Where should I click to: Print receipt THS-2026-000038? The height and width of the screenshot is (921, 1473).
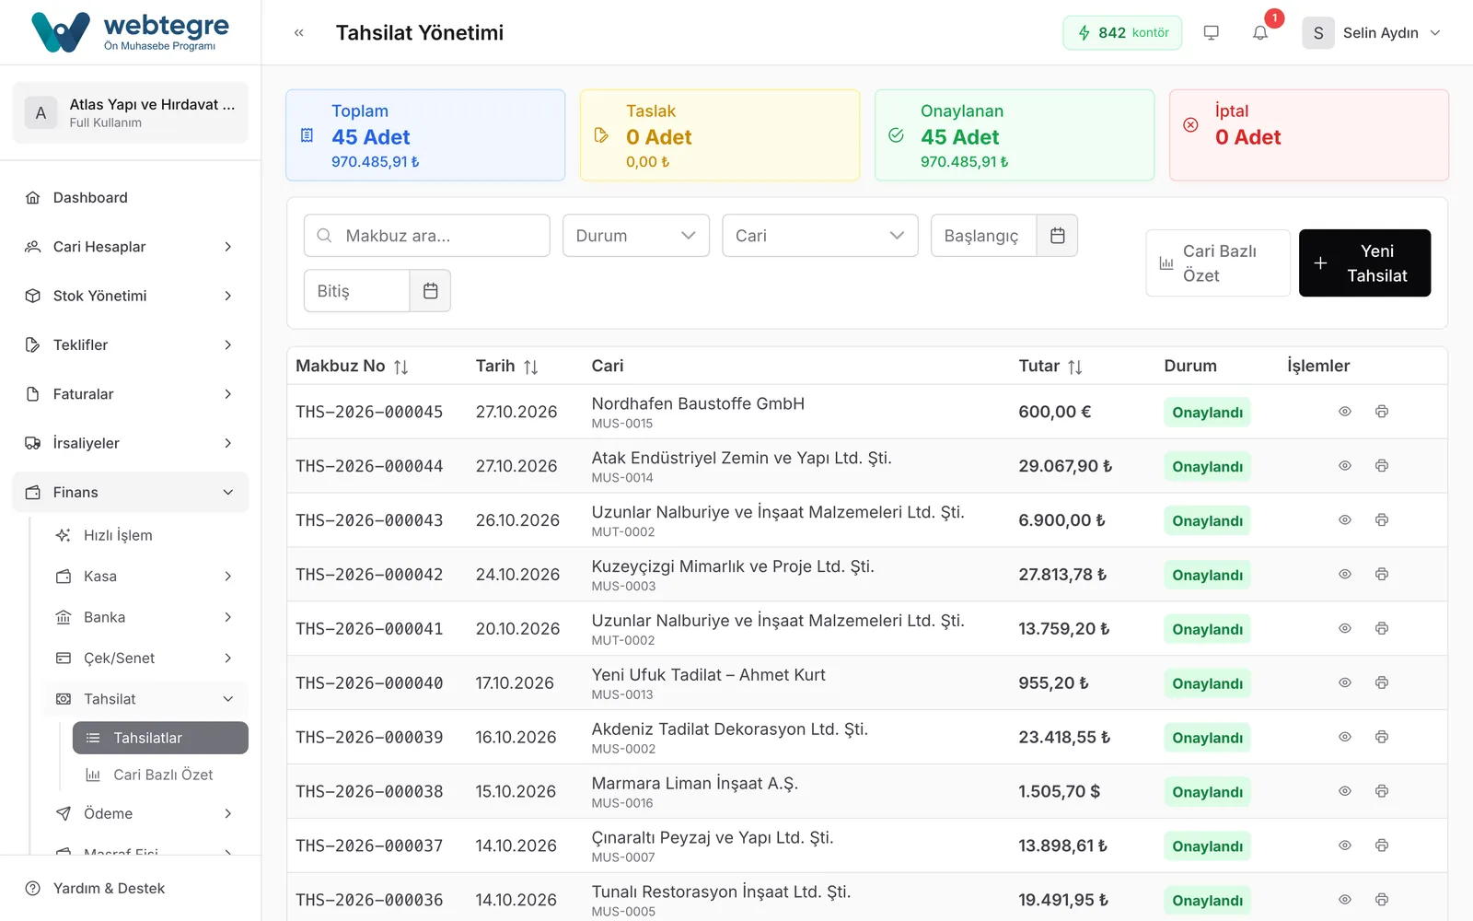point(1382,791)
